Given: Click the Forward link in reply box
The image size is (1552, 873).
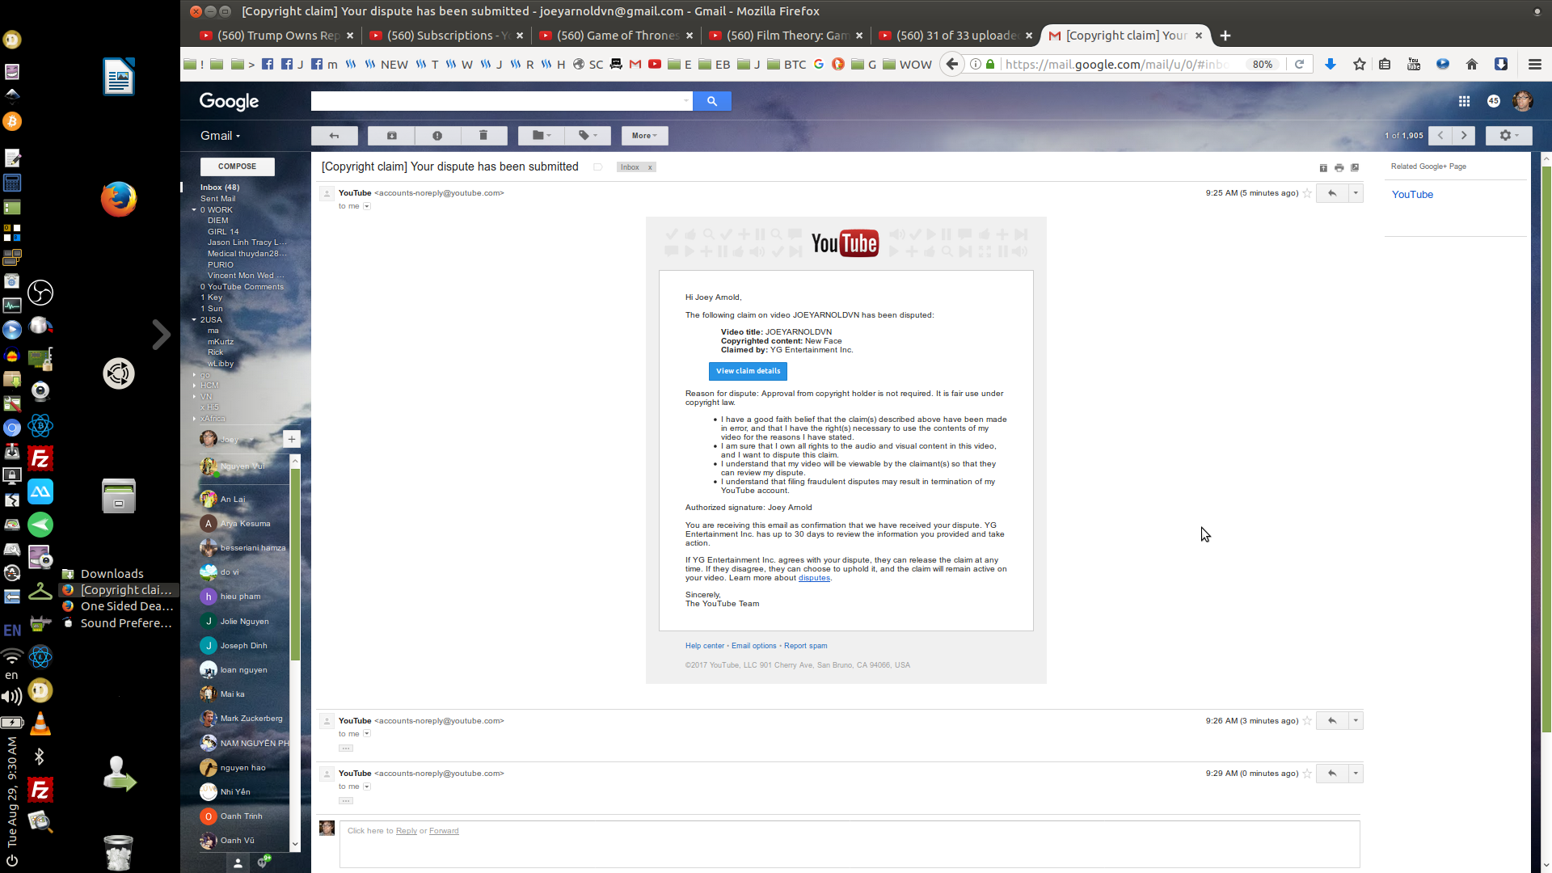Looking at the screenshot, I should [444, 831].
